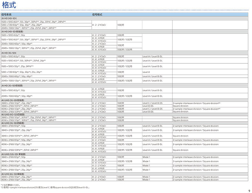
Task: Click the "2K/HD (3G-SDI)" section heading
Action: pyautogui.click(x=9, y=53)
